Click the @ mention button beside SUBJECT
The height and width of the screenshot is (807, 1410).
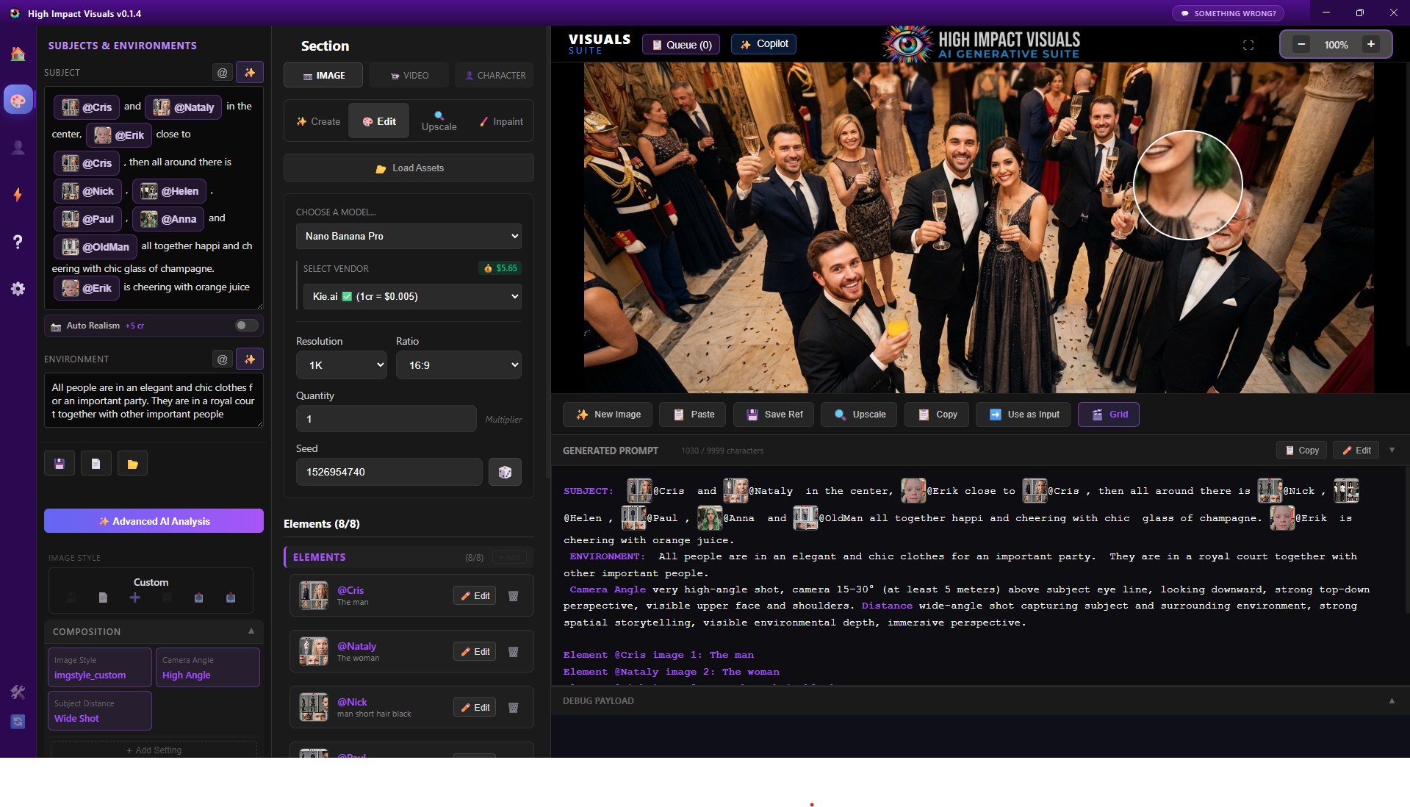pos(223,72)
